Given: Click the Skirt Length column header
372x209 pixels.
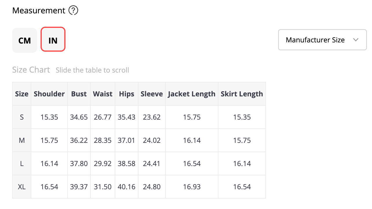Looking at the screenshot, I should pyautogui.click(x=242, y=94).
